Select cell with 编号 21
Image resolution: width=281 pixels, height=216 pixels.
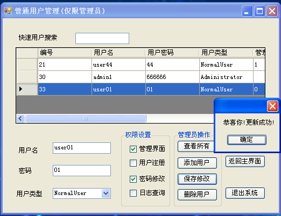65,64
